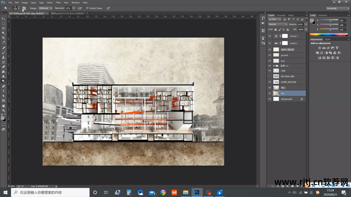
Task: Select the Horizontal Type tool
Action: [x=3, y=91]
